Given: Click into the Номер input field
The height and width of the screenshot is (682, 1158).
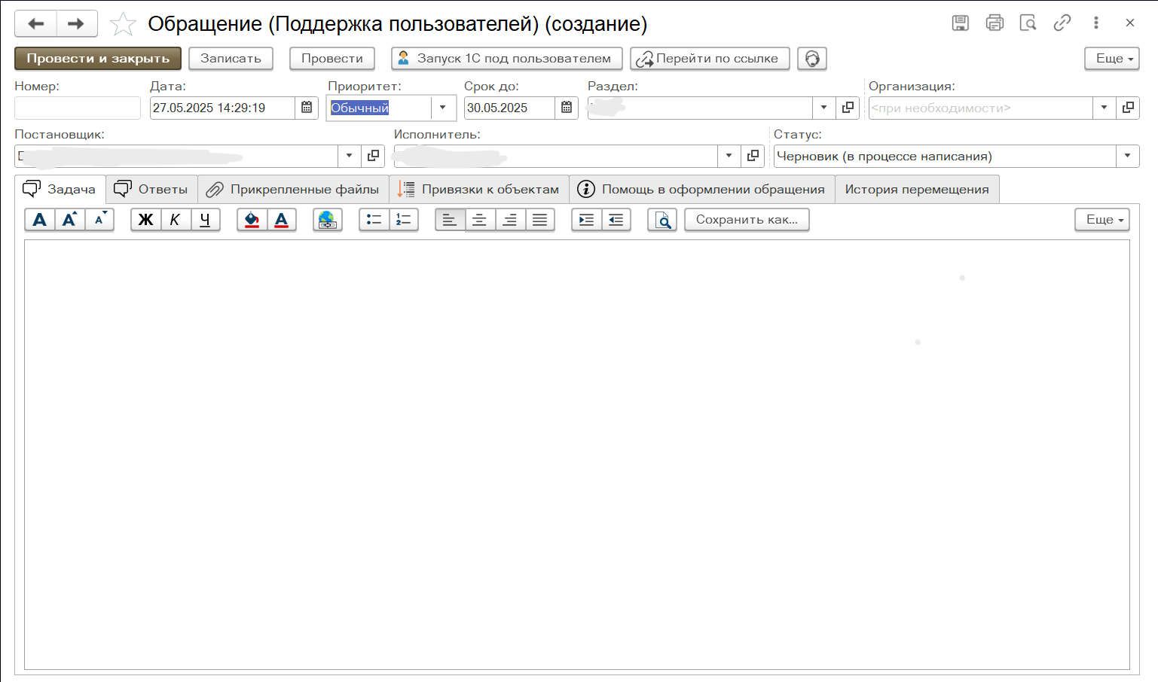Looking at the screenshot, I should (78, 108).
